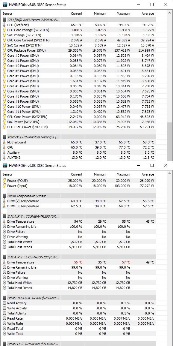Click the scroll-up arrow in upper window
Image resolution: width=173 pixels, height=346 pixels.
pos(169,13)
